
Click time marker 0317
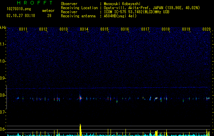click(x=145, y=29)
